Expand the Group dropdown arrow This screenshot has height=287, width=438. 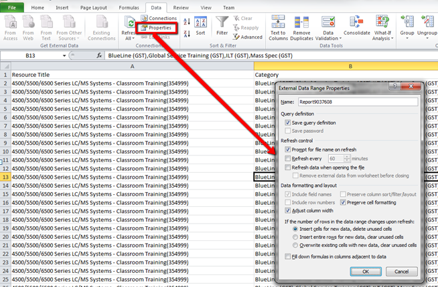pyautogui.click(x=407, y=38)
